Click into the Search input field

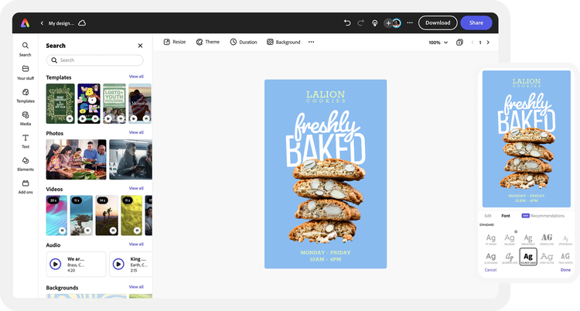(94, 60)
